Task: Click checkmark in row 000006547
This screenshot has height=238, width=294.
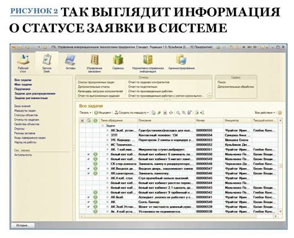Action: 89,169
